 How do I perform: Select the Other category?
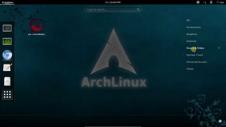pos(190,69)
